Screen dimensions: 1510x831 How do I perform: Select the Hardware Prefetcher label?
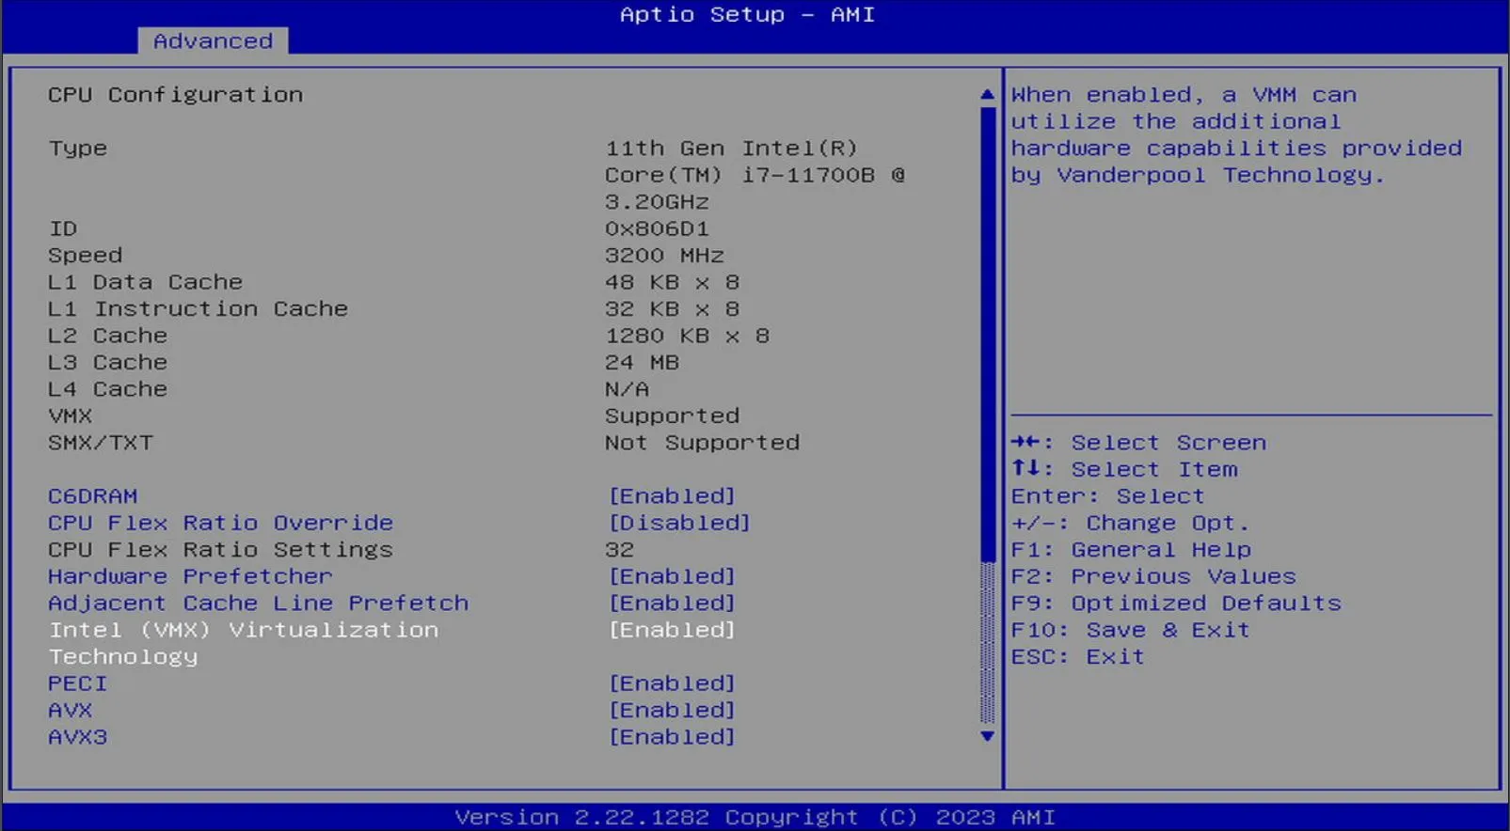190,576
